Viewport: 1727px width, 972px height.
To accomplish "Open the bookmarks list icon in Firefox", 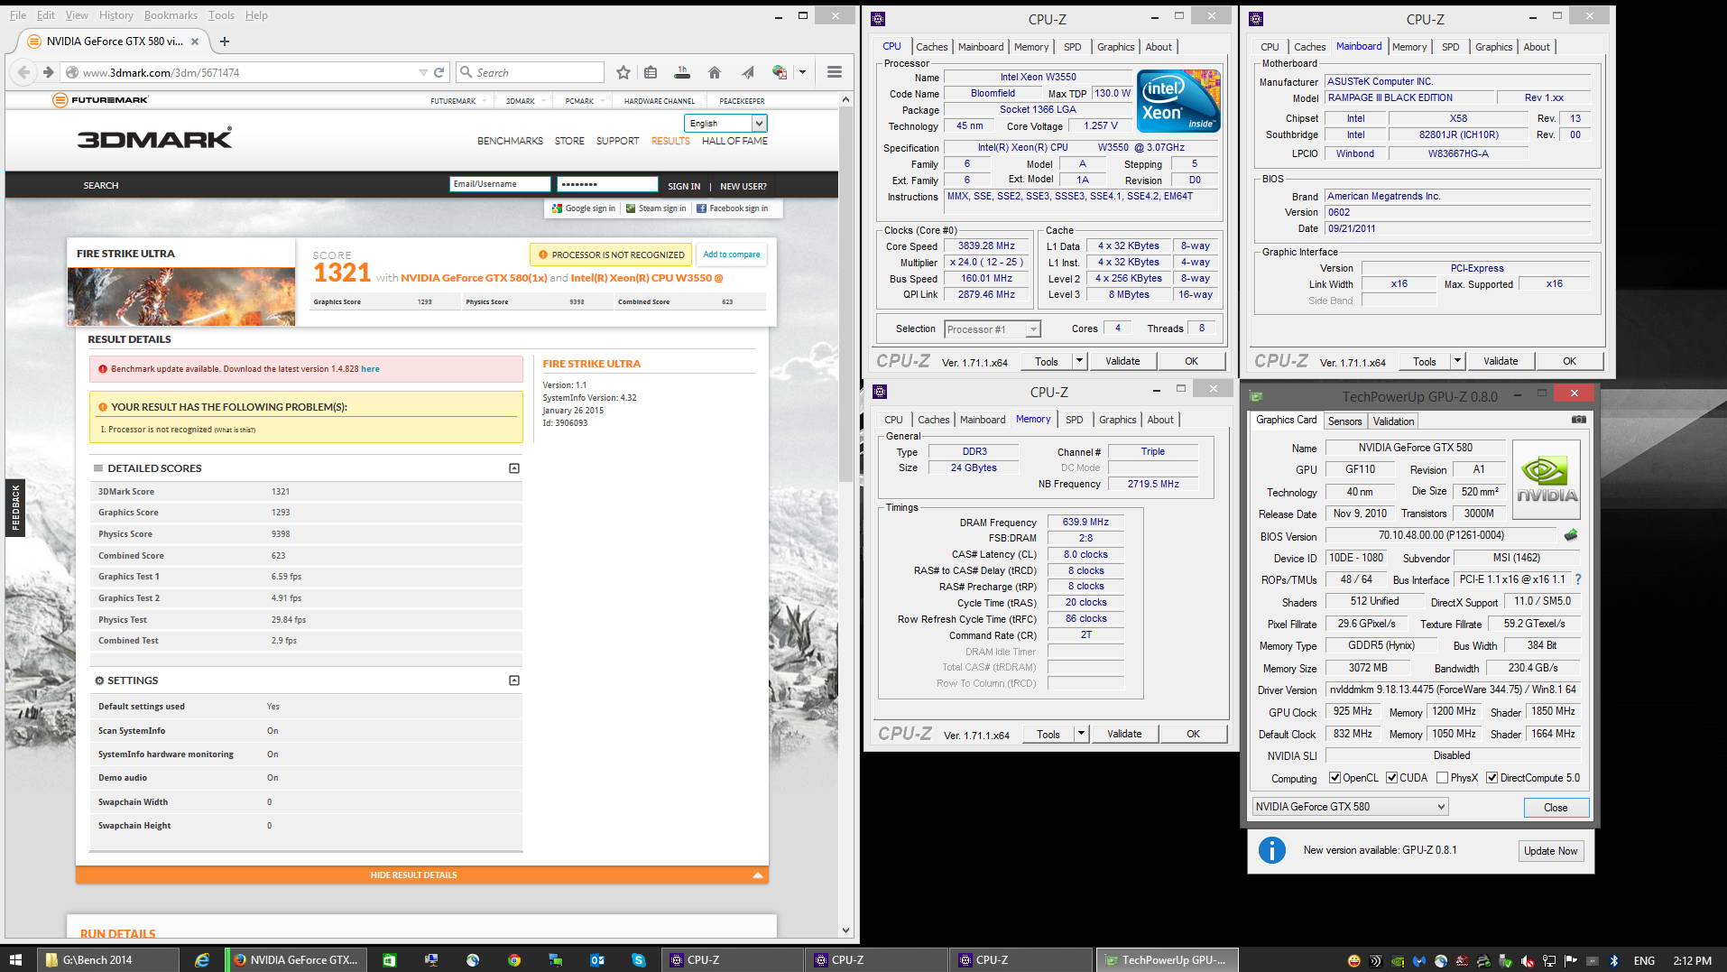I will [x=651, y=72].
